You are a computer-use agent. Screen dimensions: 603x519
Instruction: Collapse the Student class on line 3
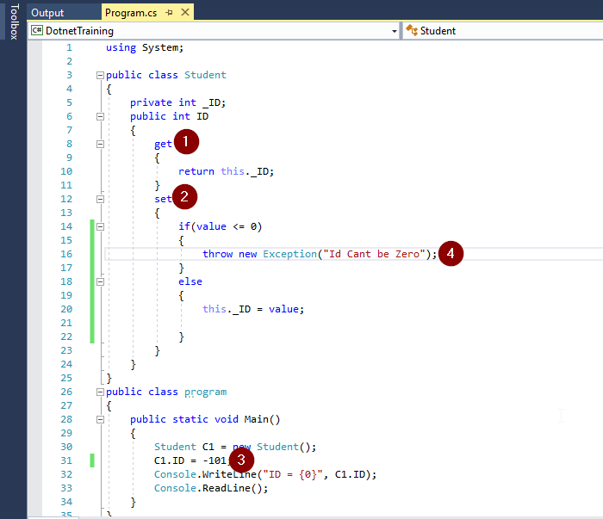coord(100,75)
